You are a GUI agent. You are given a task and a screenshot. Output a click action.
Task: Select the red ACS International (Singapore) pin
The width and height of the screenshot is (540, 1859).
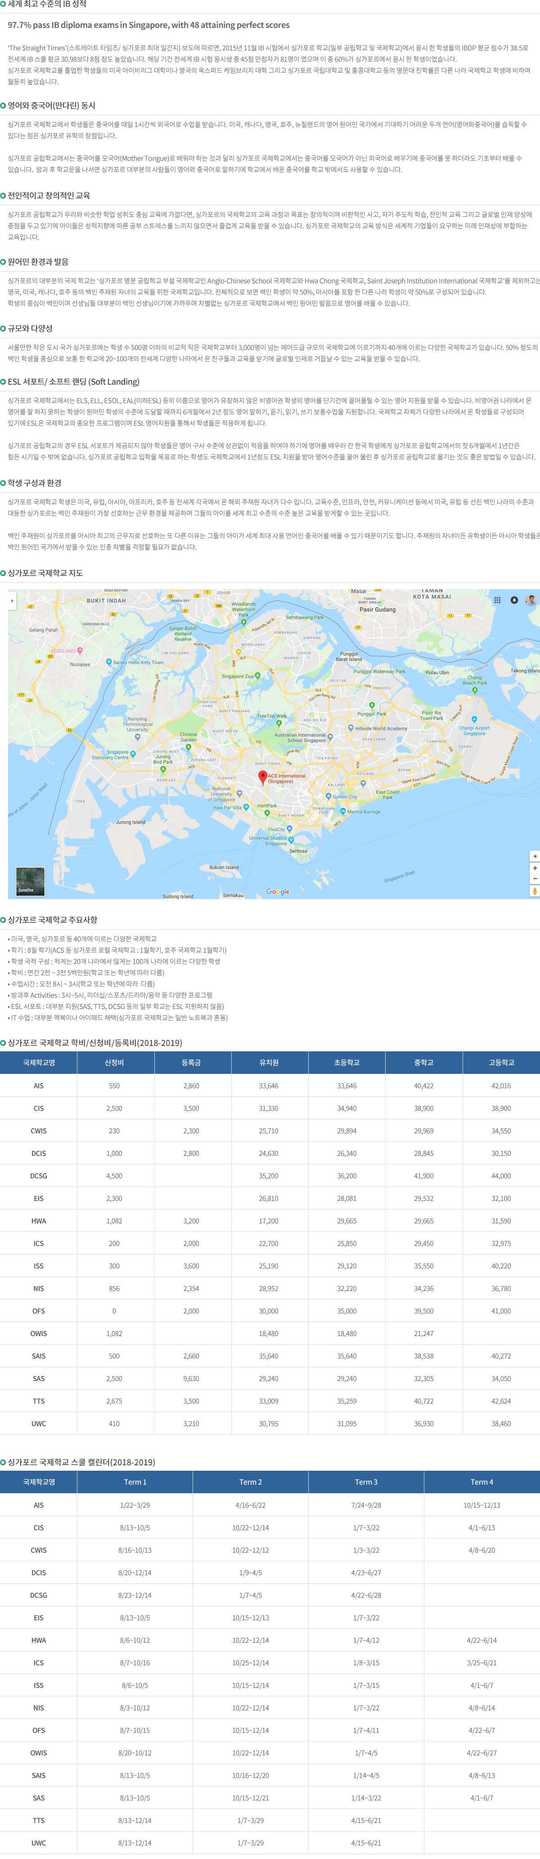(262, 777)
